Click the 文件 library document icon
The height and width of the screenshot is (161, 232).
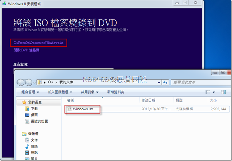(x=27, y=140)
